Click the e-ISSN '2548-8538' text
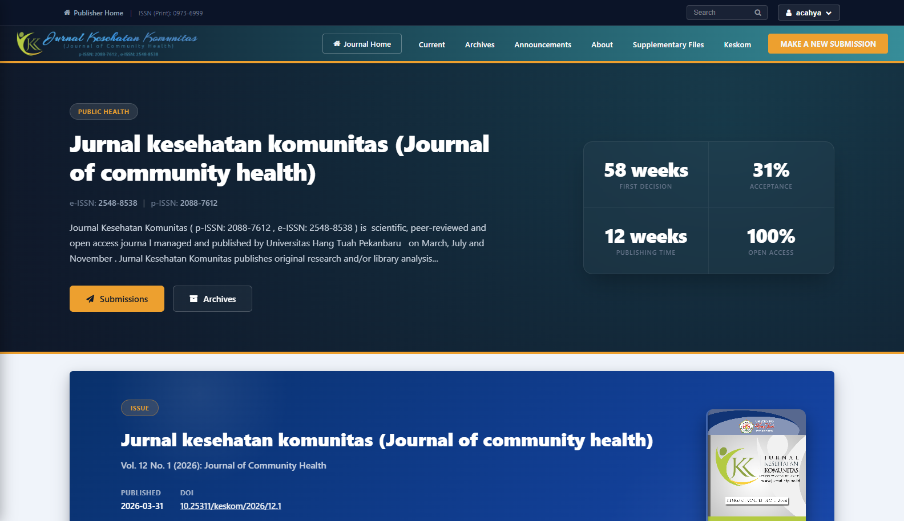The height and width of the screenshot is (521, 904). (118, 203)
